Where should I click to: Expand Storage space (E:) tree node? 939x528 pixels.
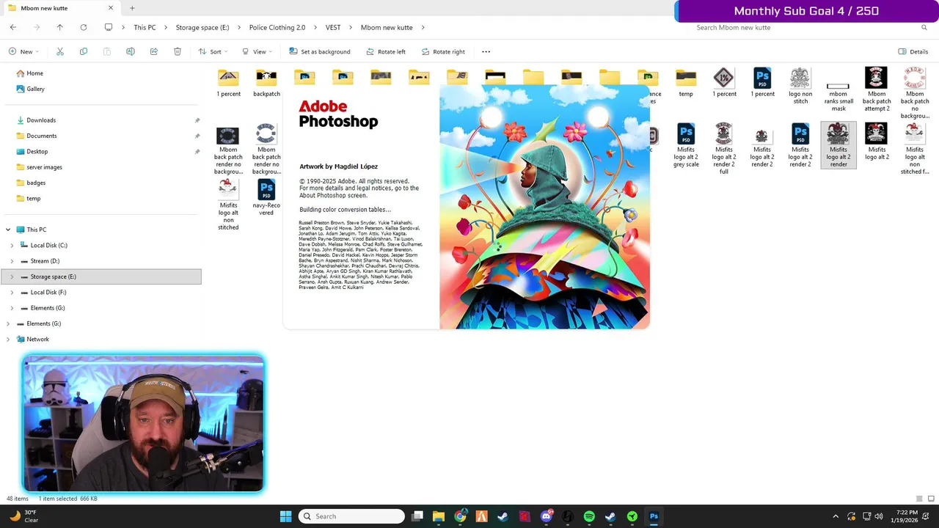[12, 276]
